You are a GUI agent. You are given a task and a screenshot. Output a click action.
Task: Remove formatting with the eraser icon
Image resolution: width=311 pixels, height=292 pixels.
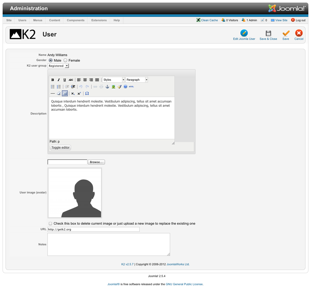pyautogui.click(x=59, y=93)
